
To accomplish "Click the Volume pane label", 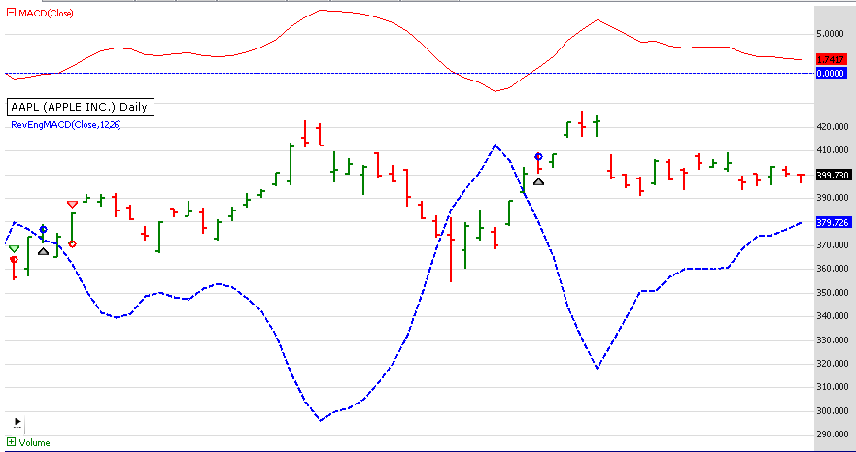I will [34, 442].
